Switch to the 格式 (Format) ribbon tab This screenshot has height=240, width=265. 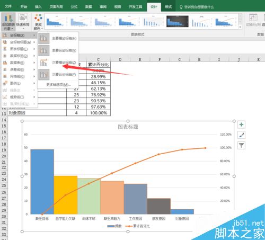tap(168, 7)
